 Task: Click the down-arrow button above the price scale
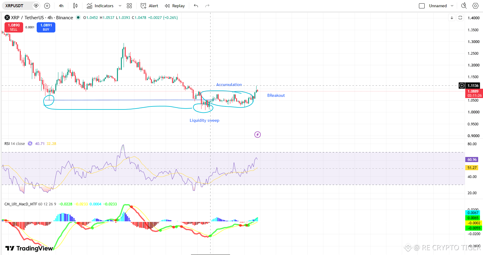click(x=452, y=18)
